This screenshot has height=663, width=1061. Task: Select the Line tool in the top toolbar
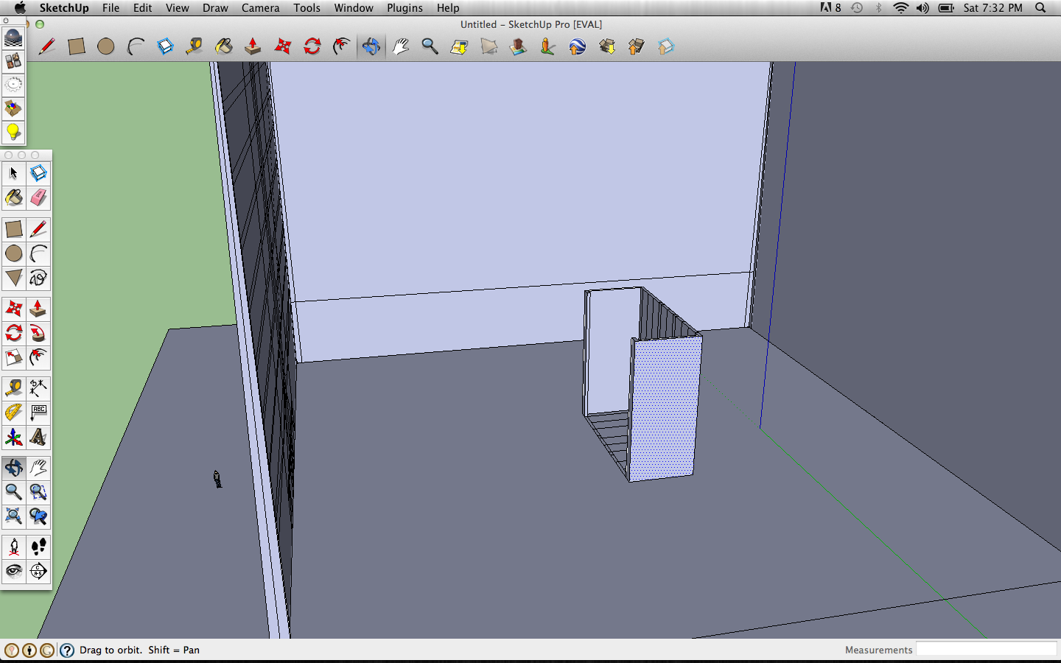pos(47,46)
